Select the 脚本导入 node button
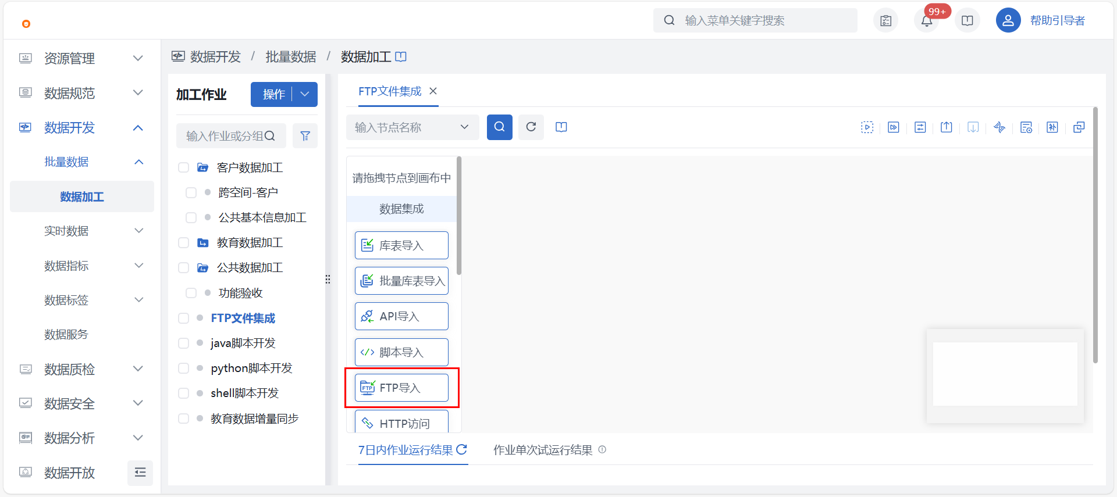 pyautogui.click(x=401, y=352)
